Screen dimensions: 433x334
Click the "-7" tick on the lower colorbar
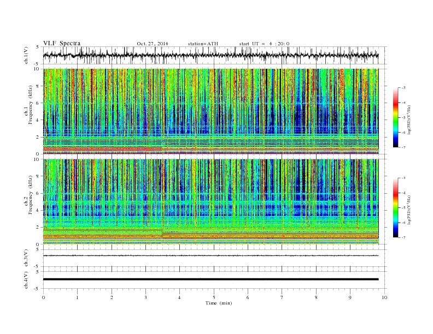click(403, 237)
